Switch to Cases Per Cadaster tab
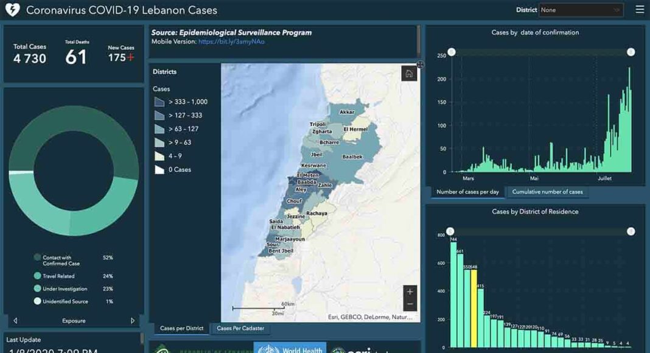Viewport: 650px width, 353px height. (240, 329)
